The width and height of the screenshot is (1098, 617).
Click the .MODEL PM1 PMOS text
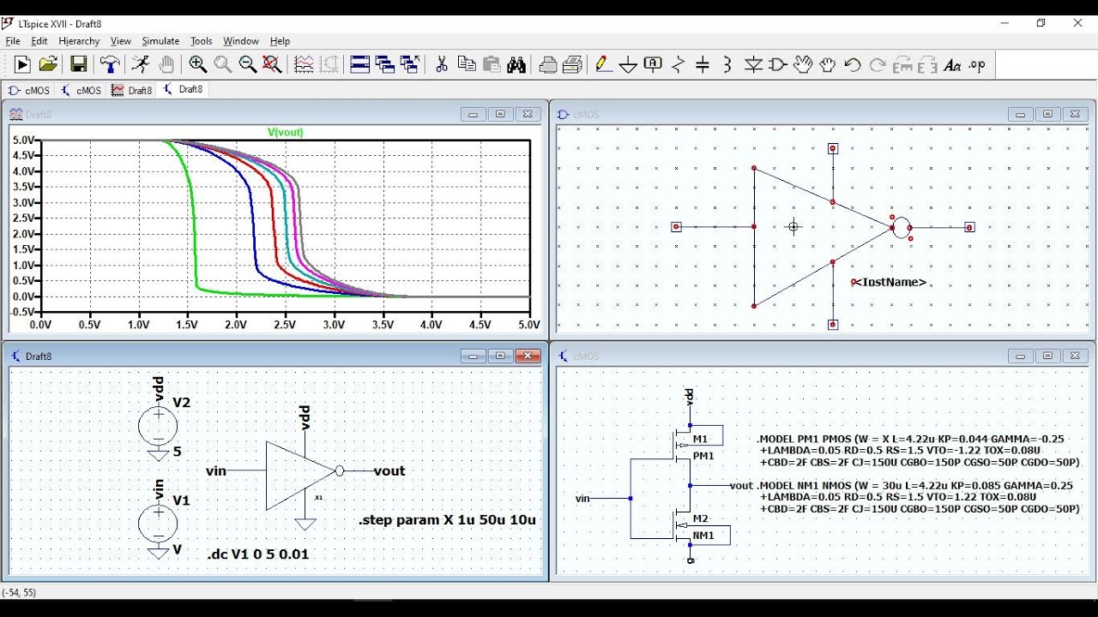point(920,451)
